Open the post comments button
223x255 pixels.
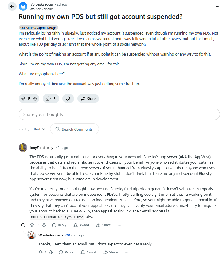51,99
